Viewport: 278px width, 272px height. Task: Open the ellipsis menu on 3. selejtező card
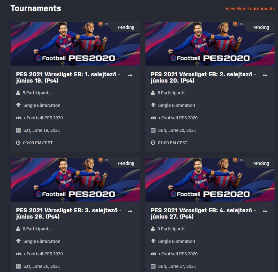[130, 211]
